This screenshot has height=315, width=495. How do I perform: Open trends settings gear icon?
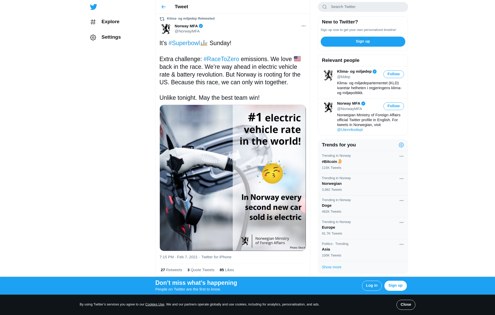coord(401,145)
